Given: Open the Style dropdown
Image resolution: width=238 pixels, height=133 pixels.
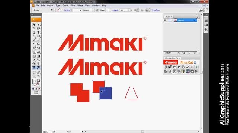Looking at the screenshot, I should [110, 10].
